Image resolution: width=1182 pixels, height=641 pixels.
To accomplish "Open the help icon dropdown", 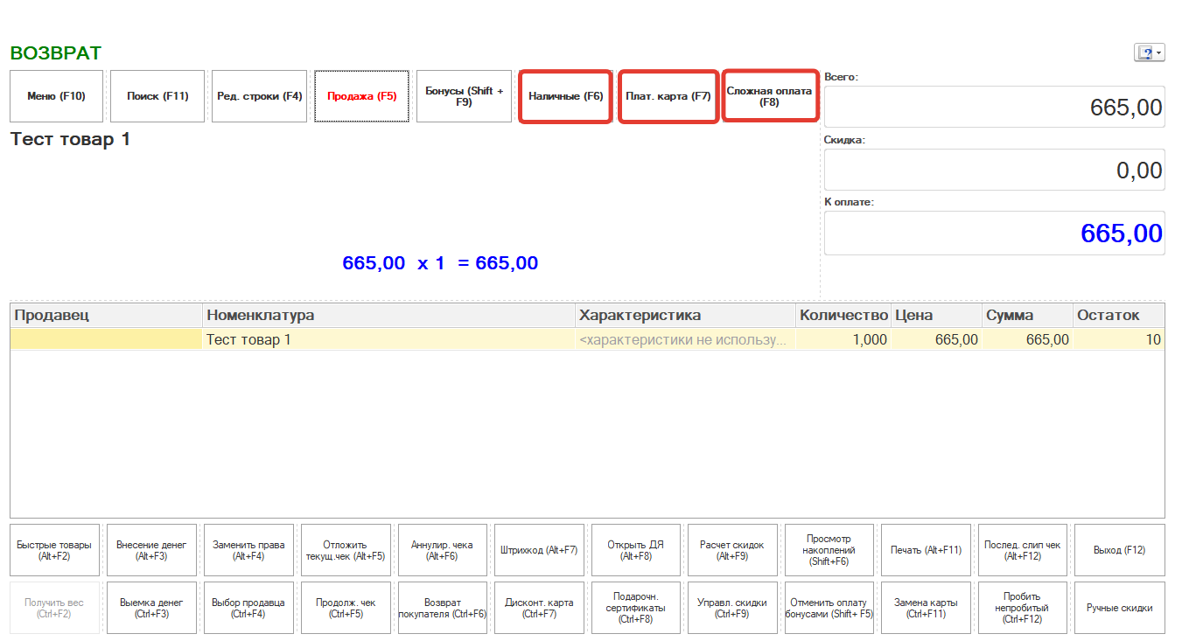I will [x=1149, y=53].
